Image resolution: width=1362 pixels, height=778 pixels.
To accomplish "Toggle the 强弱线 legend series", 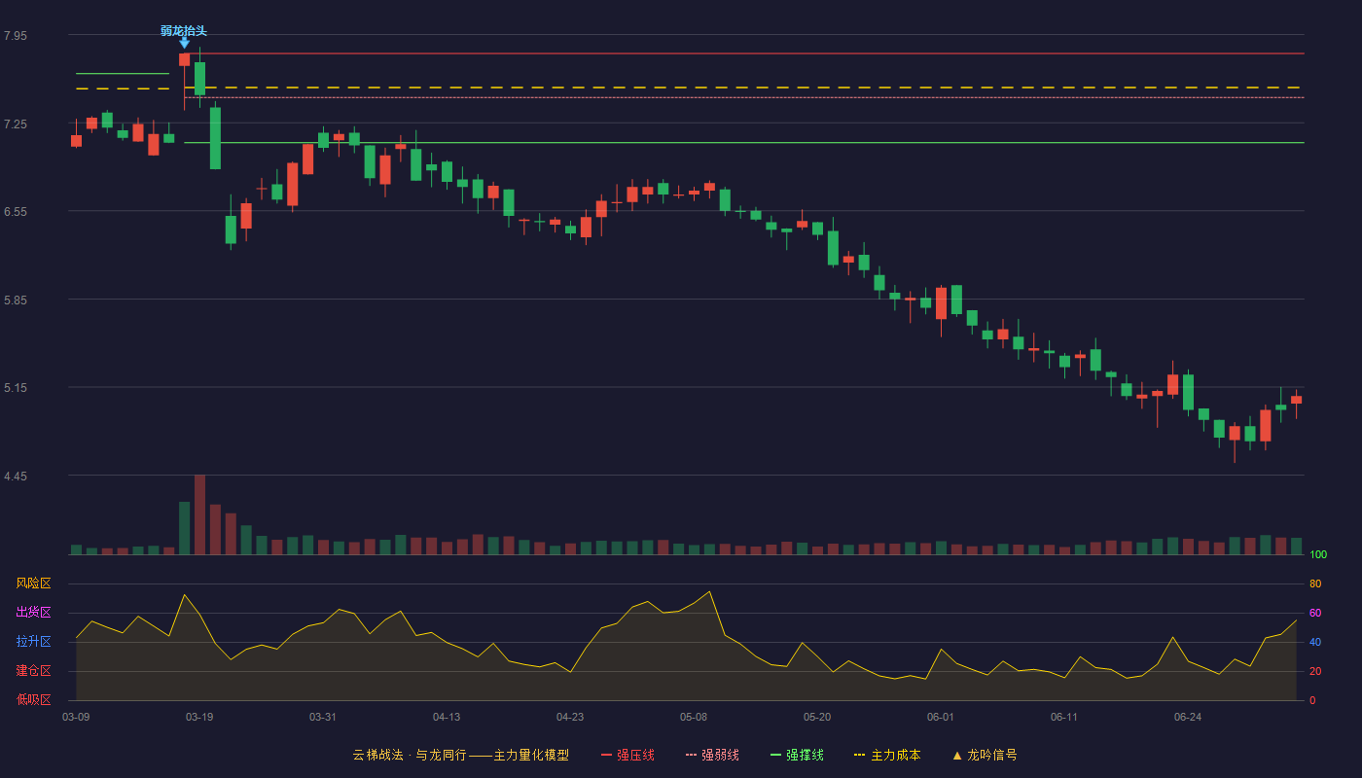I will pos(712,755).
